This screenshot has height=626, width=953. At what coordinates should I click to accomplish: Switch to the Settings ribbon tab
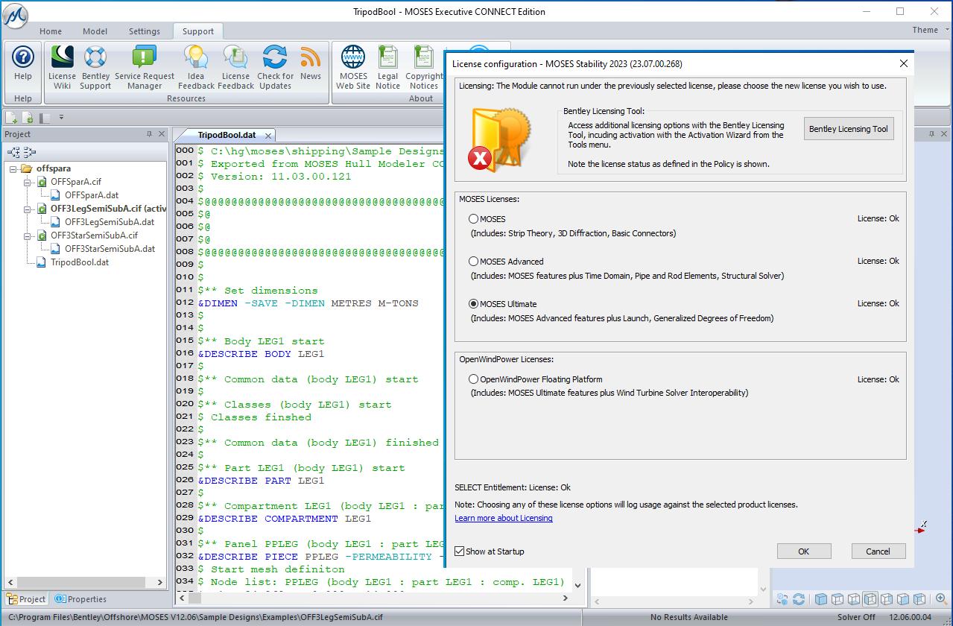coord(145,31)
